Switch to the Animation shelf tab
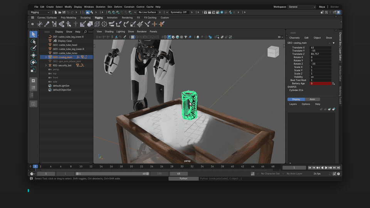The width and height of the screenshot is (370, 208). [x=112, y=18]
